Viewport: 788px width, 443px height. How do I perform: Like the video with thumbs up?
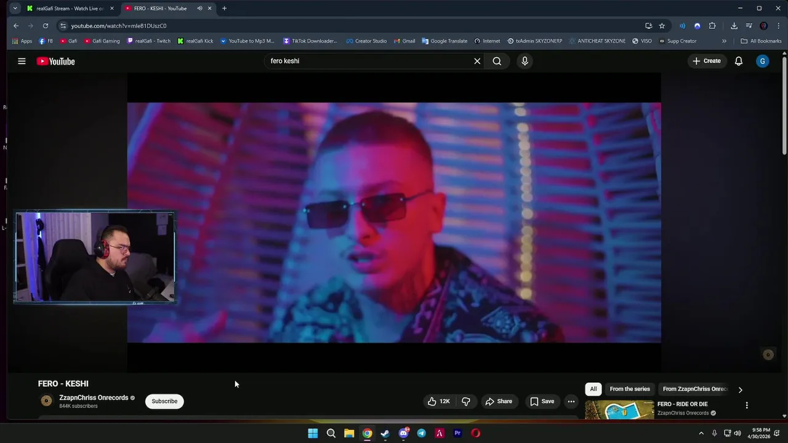click(438, 401)
